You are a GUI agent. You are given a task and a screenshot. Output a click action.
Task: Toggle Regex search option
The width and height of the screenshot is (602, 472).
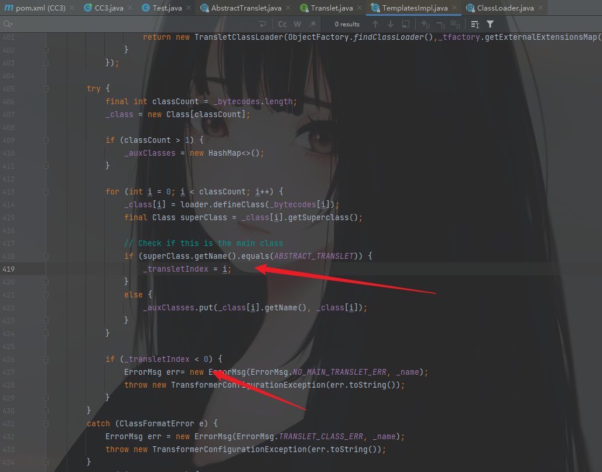(x=313, y=24)
